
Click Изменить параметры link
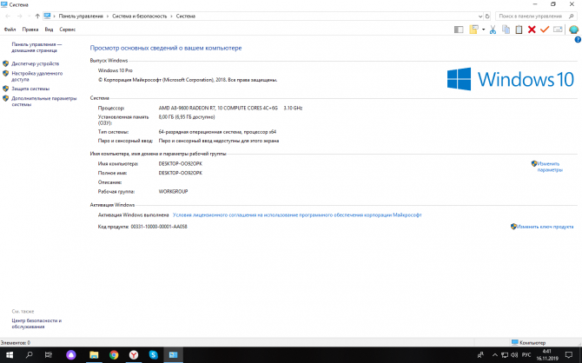point(550,166)
